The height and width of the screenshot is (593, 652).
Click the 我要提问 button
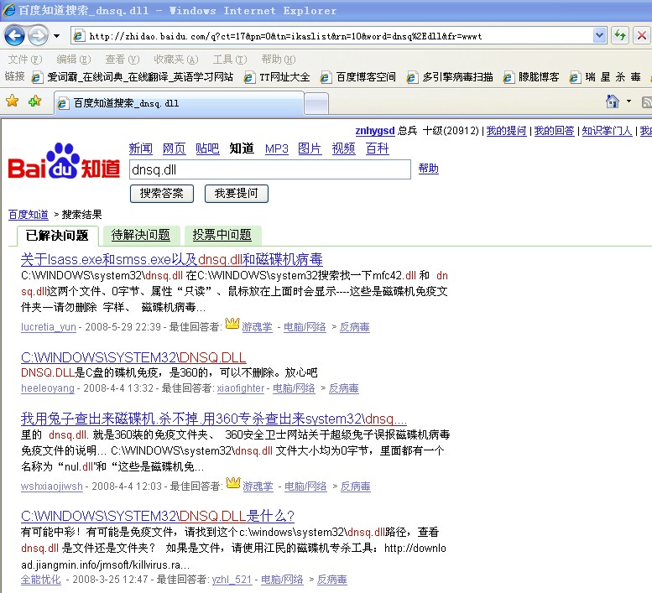[x=236, y=194]
